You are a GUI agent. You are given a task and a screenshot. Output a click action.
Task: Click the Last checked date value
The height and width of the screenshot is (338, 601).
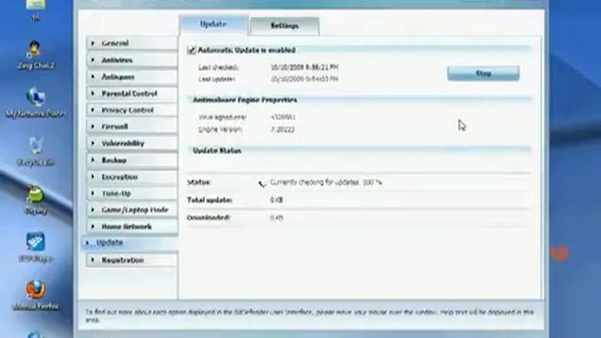click(304, 67)
